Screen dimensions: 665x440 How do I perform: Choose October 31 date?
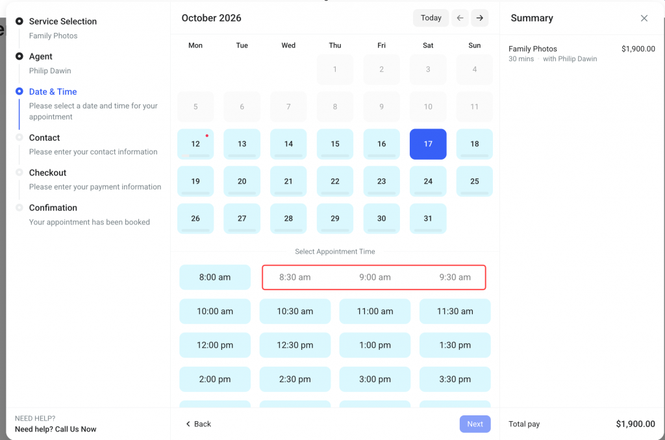tap(428, 219)
